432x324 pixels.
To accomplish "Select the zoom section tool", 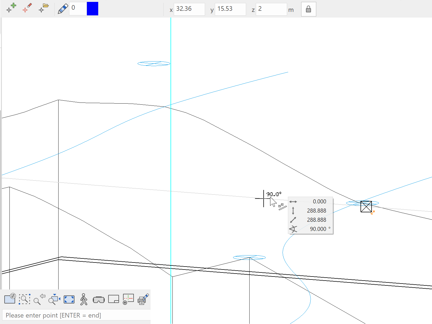I will [25, 299].
